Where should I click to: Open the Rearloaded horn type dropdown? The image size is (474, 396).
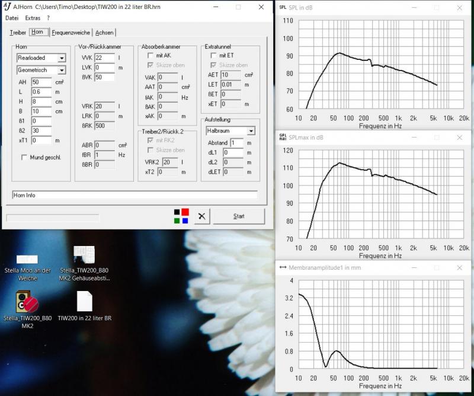coord(61,58)
